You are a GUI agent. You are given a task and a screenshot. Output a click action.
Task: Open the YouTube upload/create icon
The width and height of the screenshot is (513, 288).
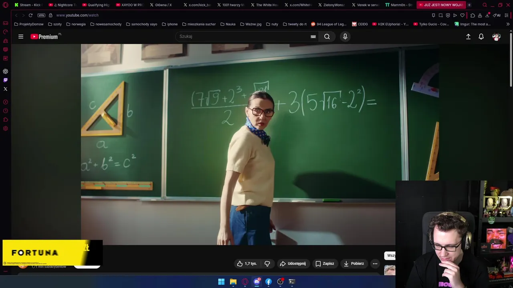(468, 36)
